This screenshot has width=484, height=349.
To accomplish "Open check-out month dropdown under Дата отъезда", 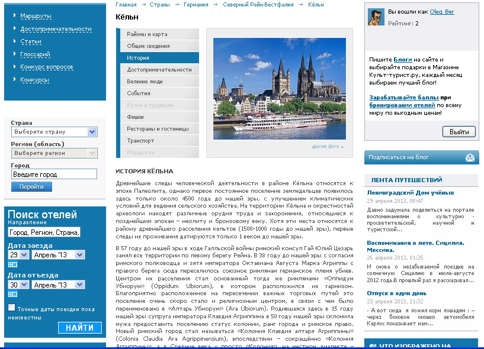I will coord(58,285).
